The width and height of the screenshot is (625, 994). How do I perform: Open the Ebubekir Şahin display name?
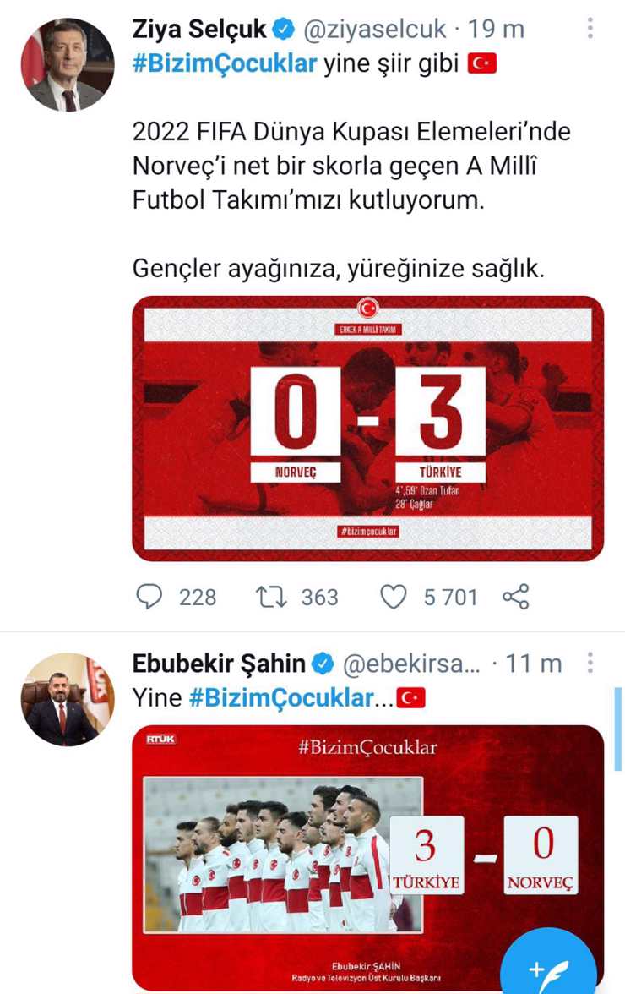coord(219,664)
